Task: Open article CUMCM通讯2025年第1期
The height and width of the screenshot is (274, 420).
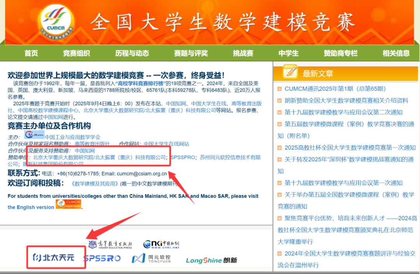Action: (x=335, y=89)
